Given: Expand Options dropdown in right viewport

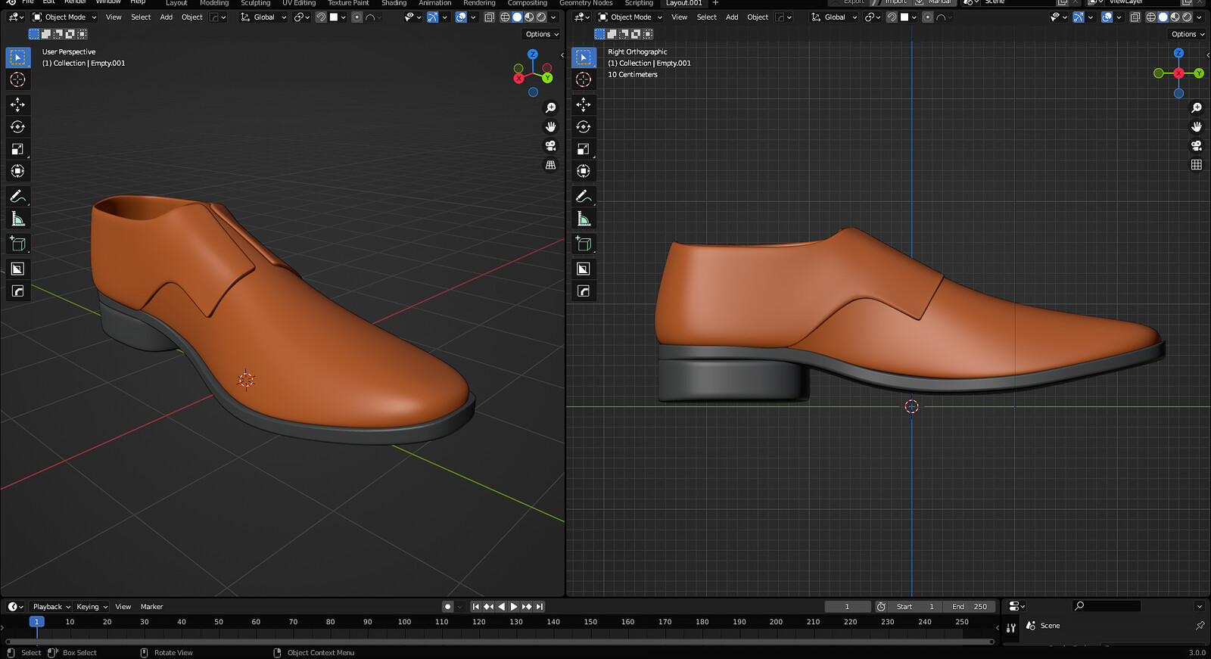Looking at the screenshot, I should pyautogui.click(x=1188, y=34).
